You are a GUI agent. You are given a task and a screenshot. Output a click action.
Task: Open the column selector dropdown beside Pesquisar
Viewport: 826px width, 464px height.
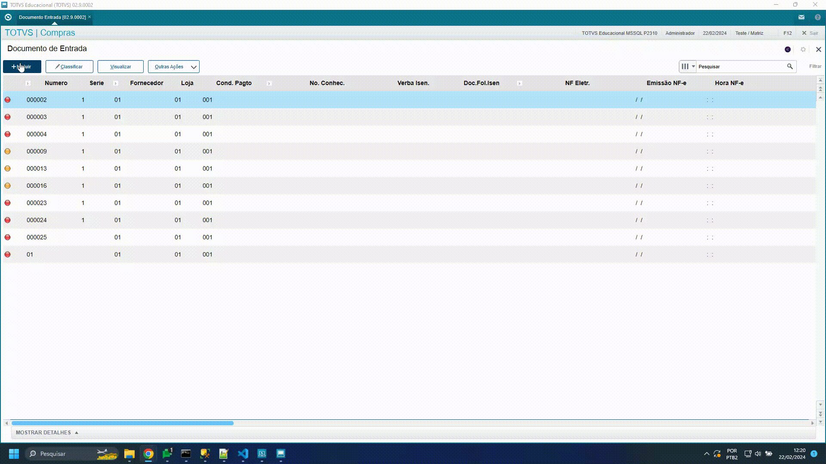[x=687, y=67]
